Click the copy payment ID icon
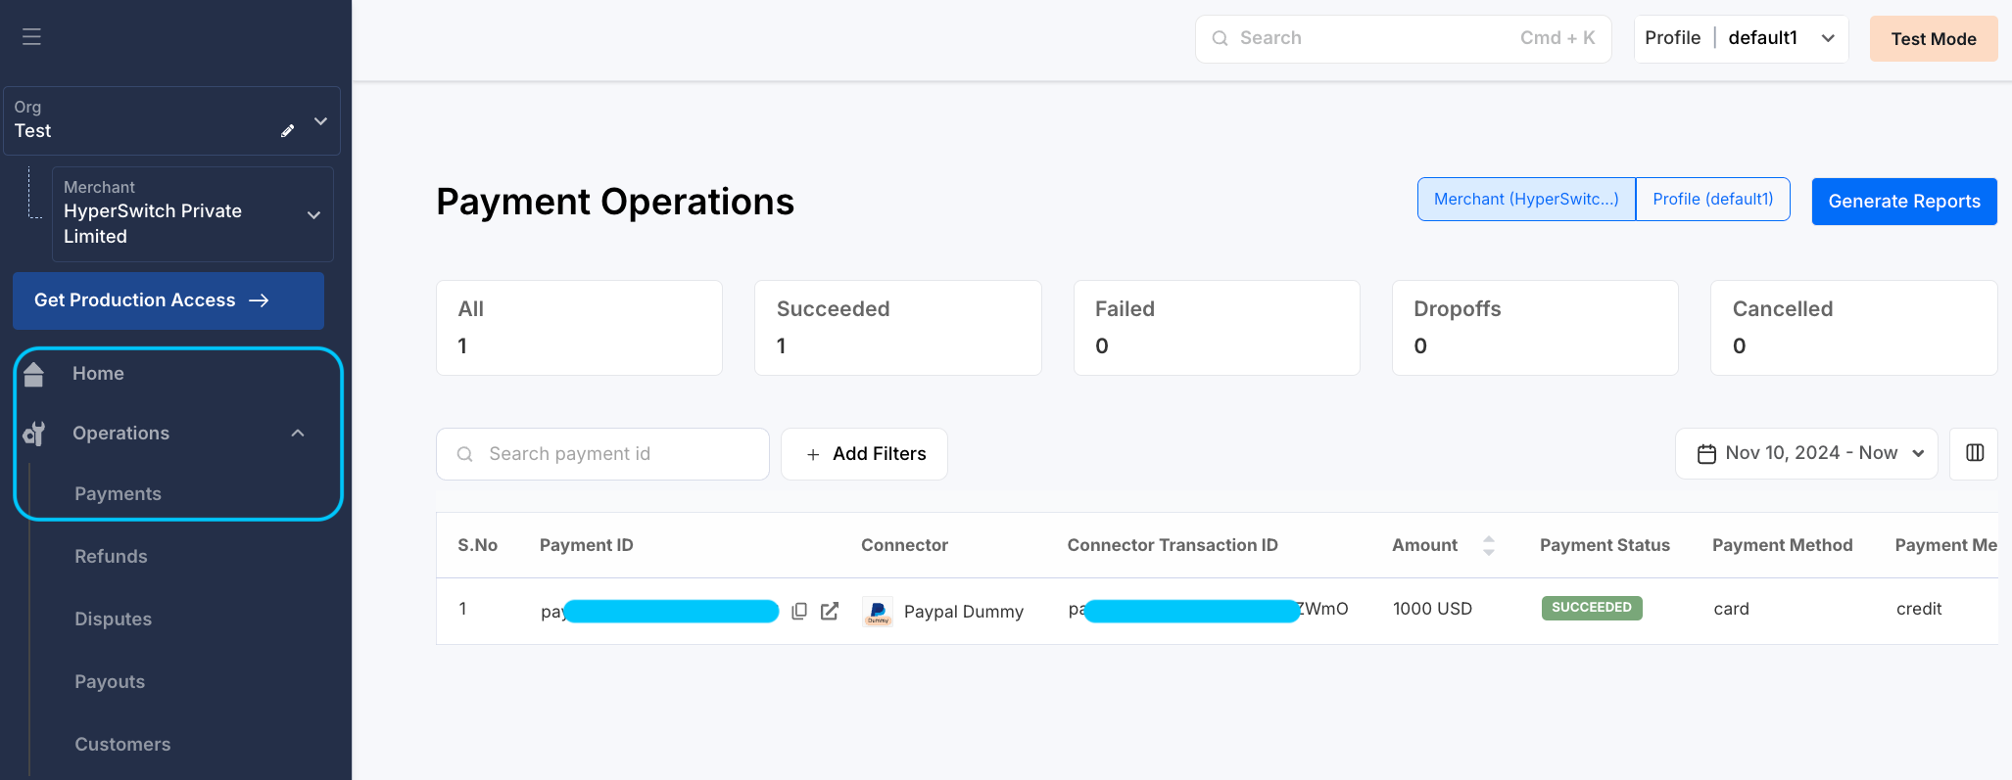This screenshot has height=780, width=2012. [x=799, y=611]
